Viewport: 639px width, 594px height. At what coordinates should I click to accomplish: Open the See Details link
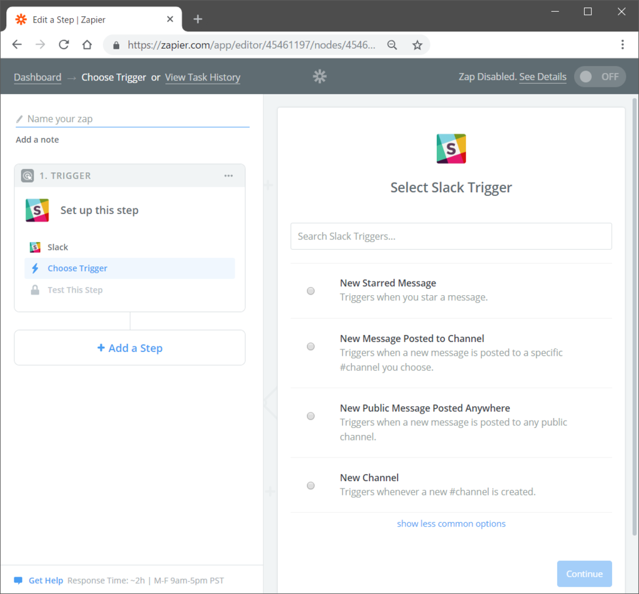(x=542, y=77)
